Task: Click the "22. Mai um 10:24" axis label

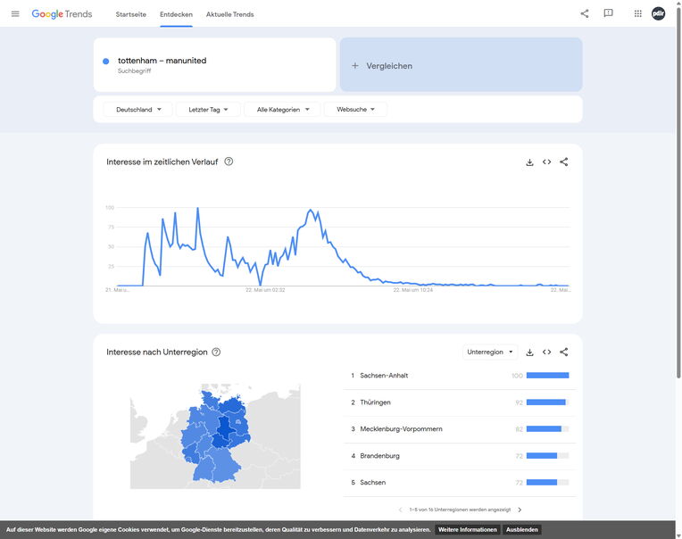Action: click(413, 290)
